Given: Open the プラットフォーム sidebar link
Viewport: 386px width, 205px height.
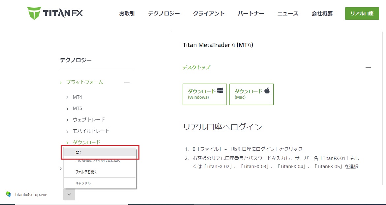Looking at the screenshot, I should click(84, 82).
